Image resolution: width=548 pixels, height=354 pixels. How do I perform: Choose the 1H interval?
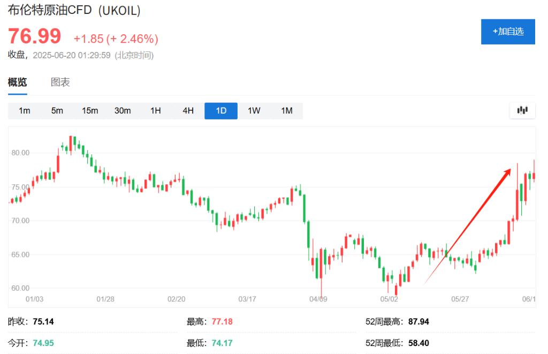pyautogui.click(x=156, y=111)
